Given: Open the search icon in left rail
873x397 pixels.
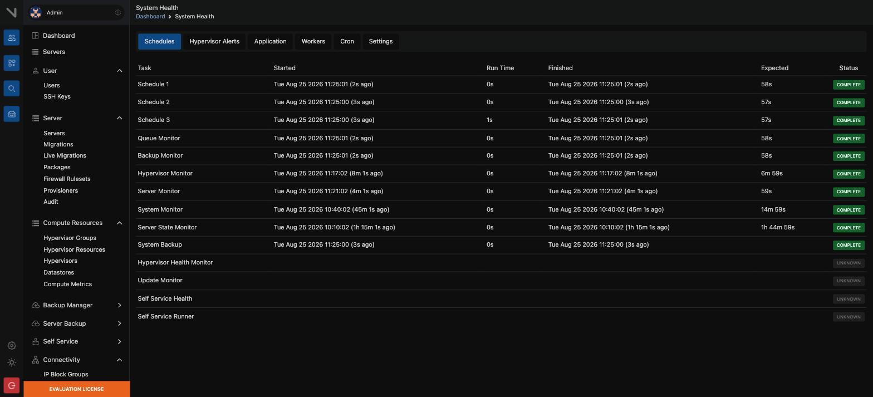Looking at the screenshot, I should (12, 89).
